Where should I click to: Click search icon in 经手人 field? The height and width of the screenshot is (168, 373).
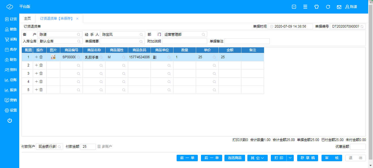point(141,34)
